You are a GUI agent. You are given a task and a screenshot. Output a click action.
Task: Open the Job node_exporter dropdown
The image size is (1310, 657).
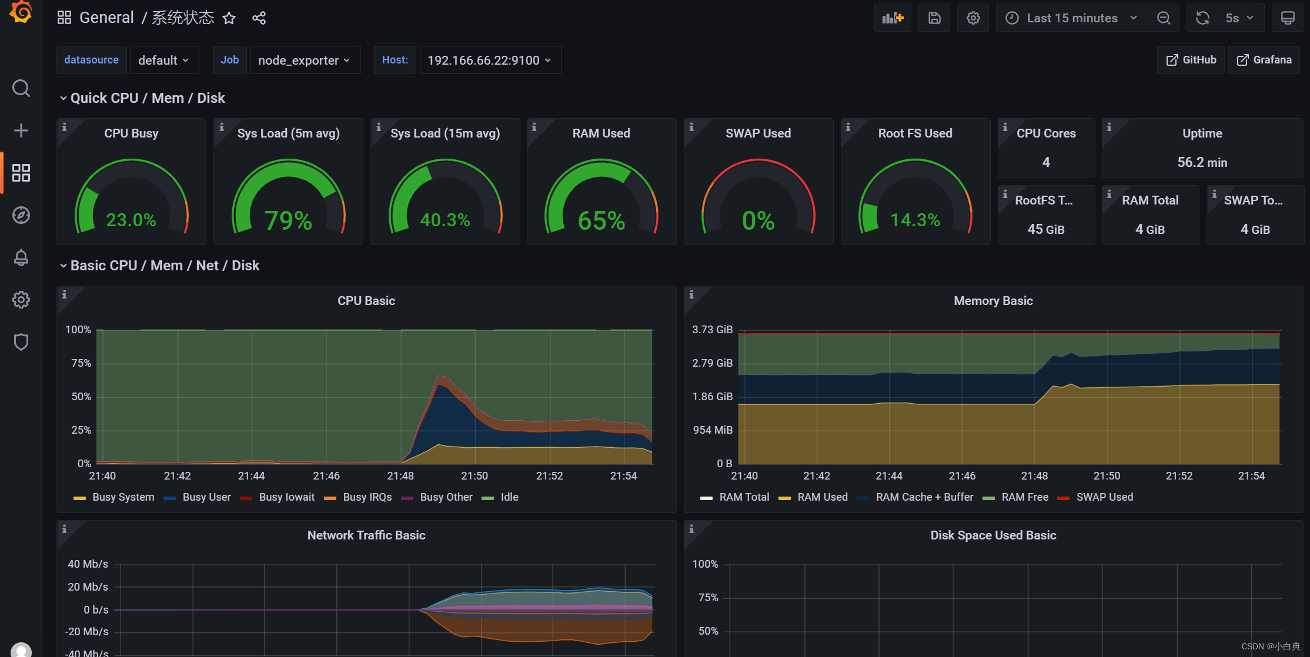(x=305, y=60)
